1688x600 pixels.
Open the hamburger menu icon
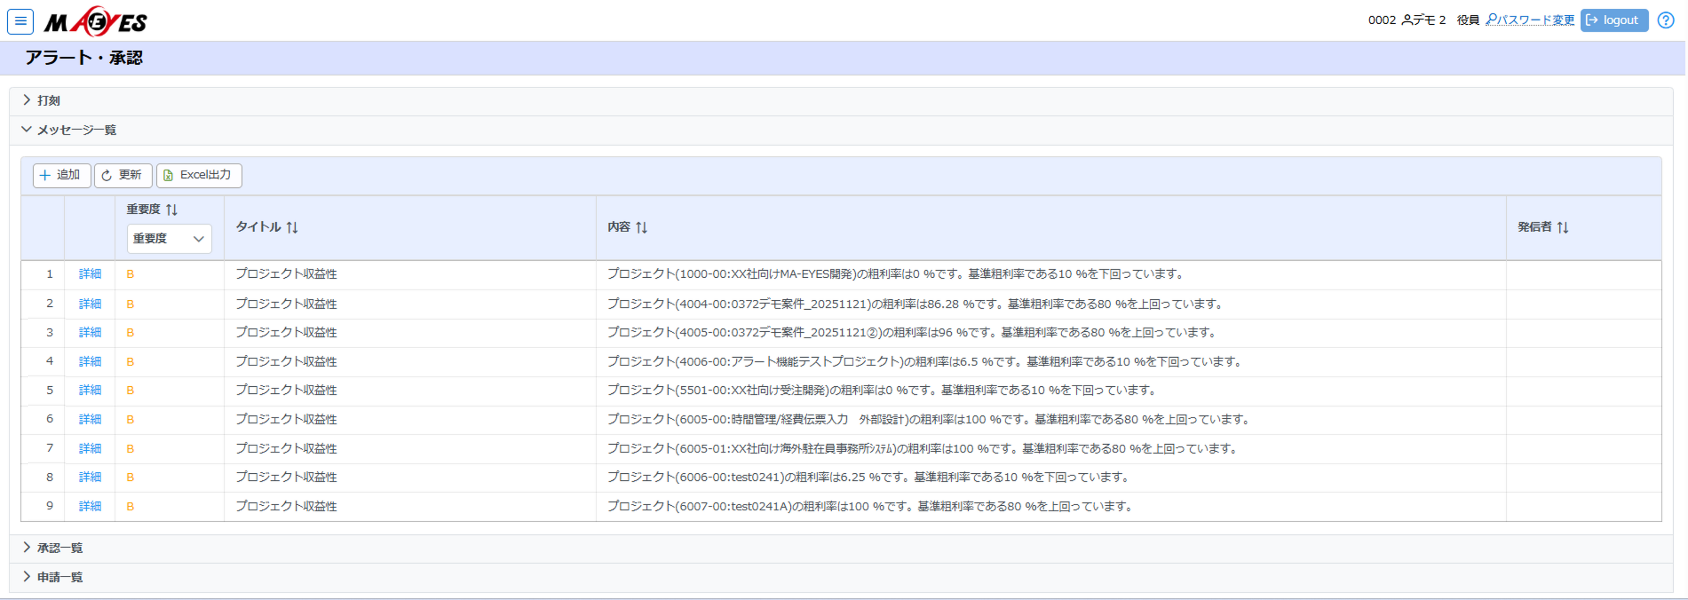[x=20, y=21]
